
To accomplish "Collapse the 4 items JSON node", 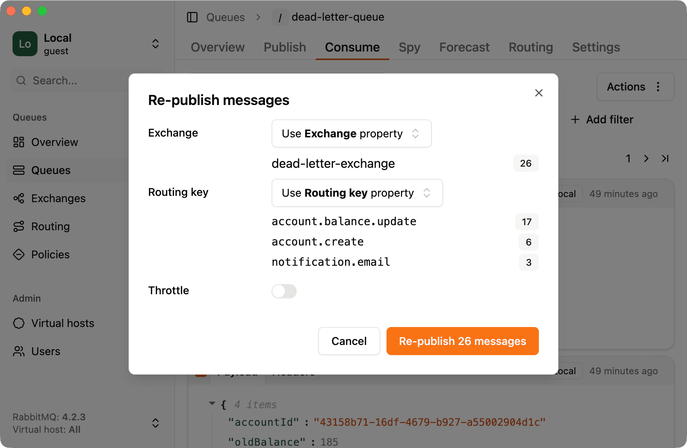I will 212,404.
